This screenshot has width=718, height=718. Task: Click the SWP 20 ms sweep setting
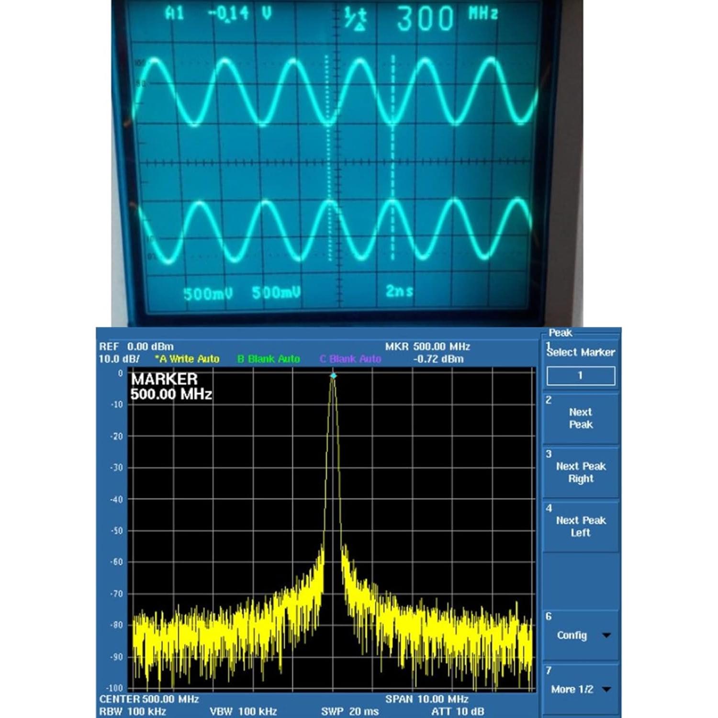[350, 711]
